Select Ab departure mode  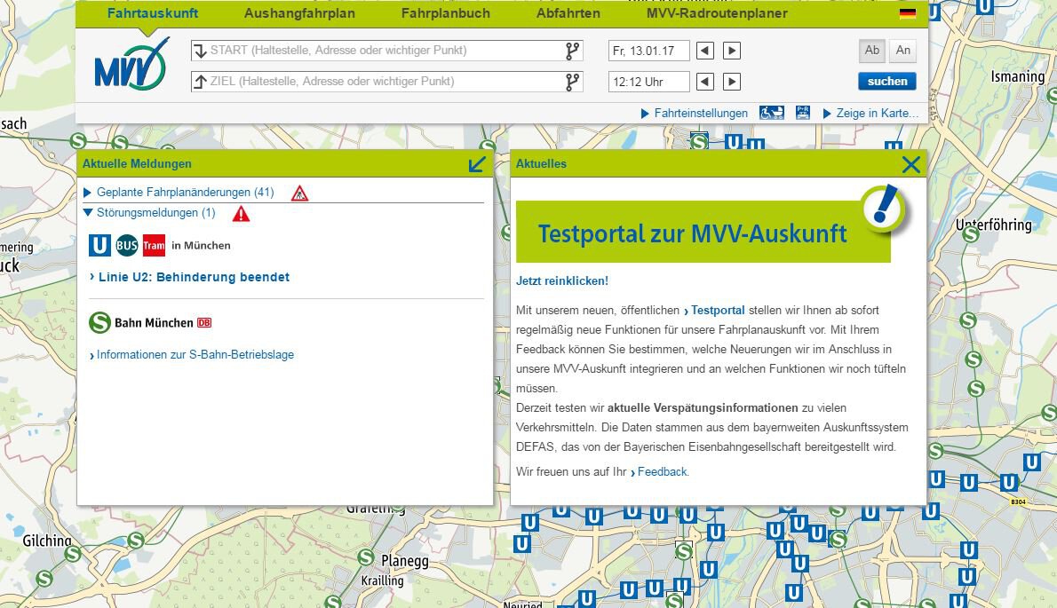872,50
